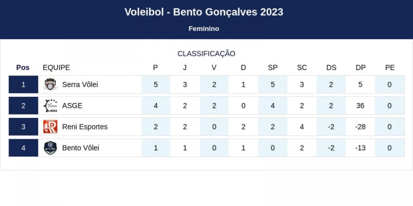
Task: Select the Serra Vôlei team name
Action: point(80,84)
